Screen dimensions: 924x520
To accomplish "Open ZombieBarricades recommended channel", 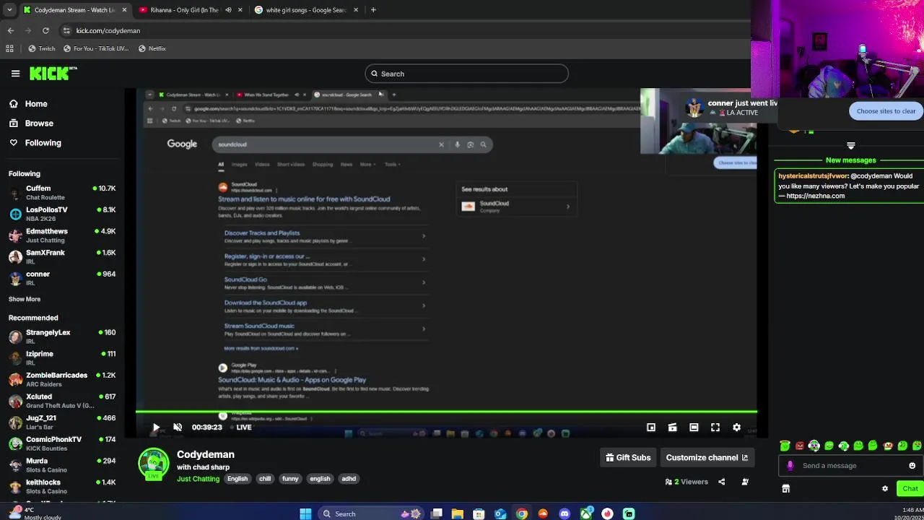I will [x=62, y=379].
